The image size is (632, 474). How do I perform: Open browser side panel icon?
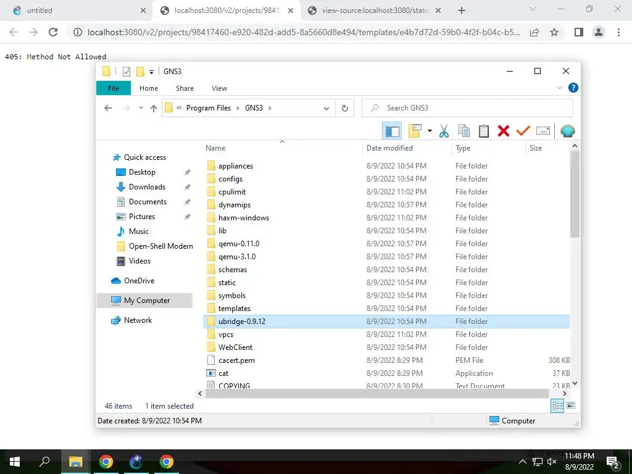coord(579,32)
